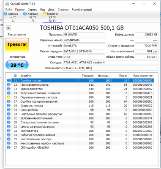This screenshot has height=169, width=161.
Task: Select the Отказы отключения питания row
Action: tap(80, 123)
